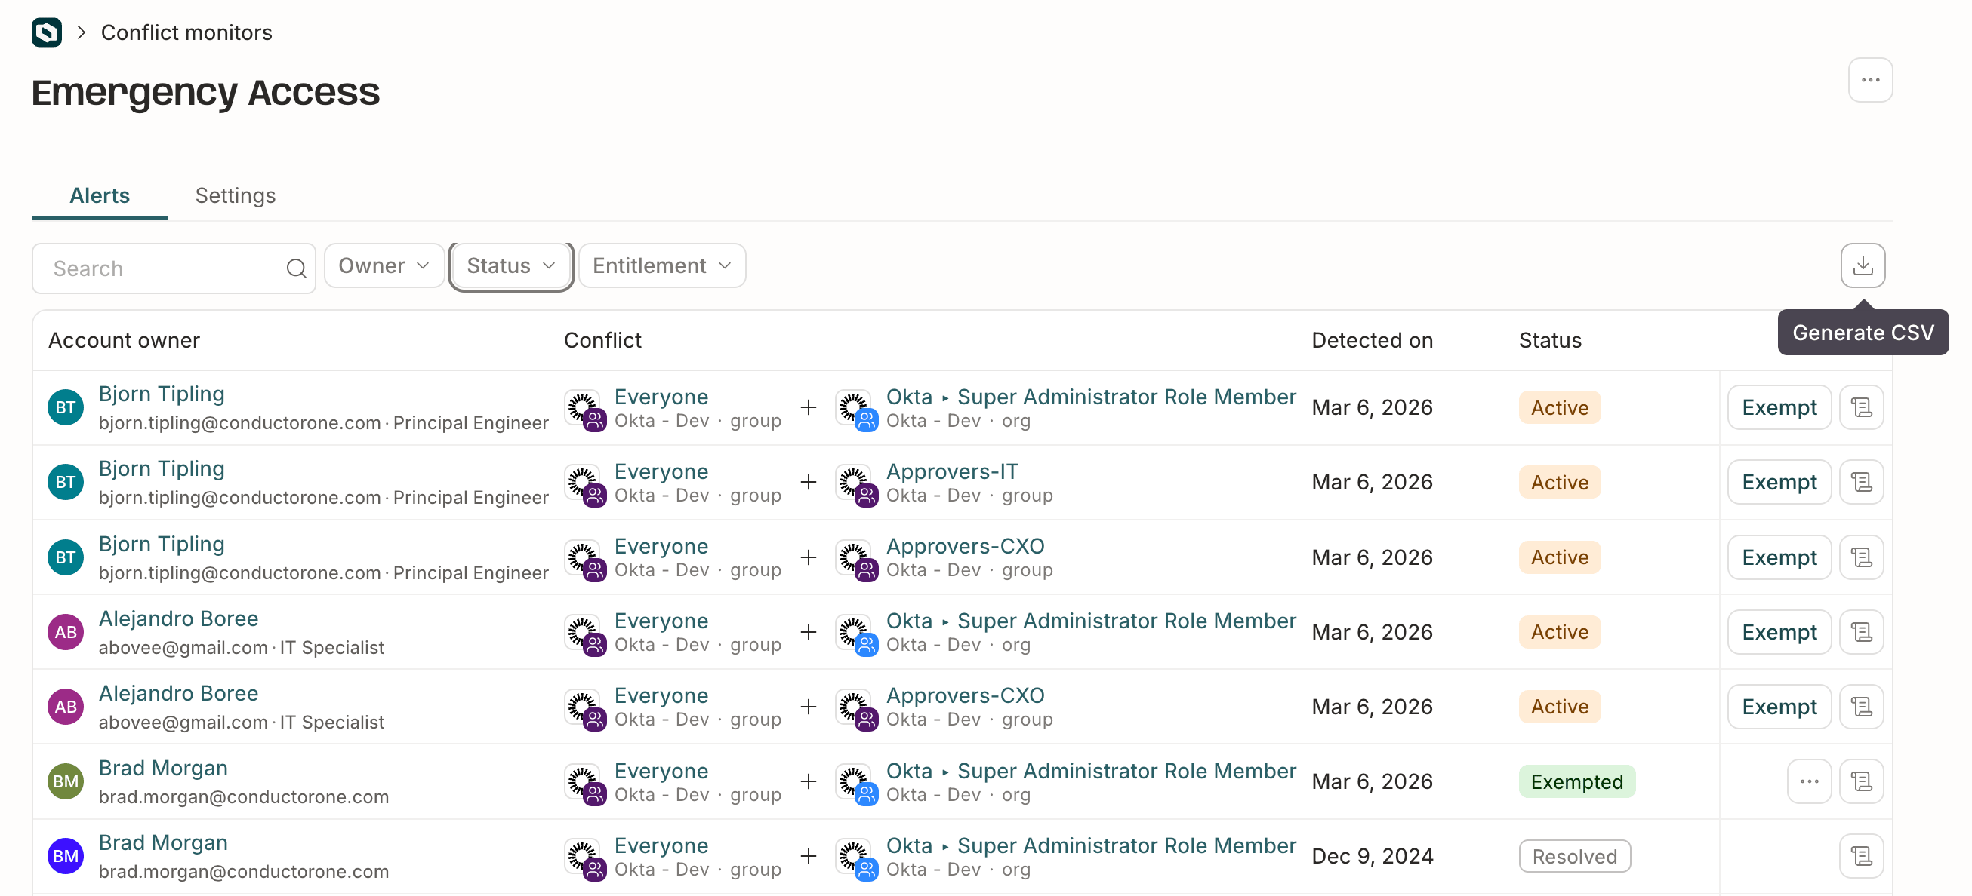Exempt Alejandro Boree's Super Administrator conflict
The height and width of the screenshot is (896, 1972).
pos(1778,632)
